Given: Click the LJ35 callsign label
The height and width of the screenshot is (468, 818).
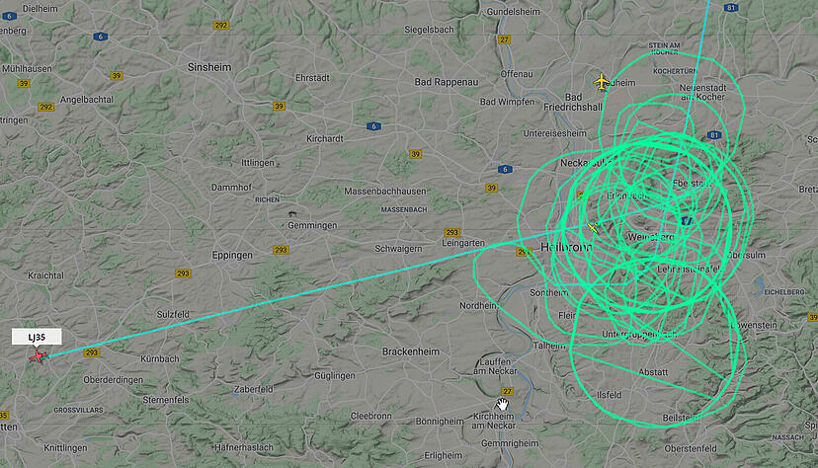Looking at the screenshot, I should click(x=37, y=338).
